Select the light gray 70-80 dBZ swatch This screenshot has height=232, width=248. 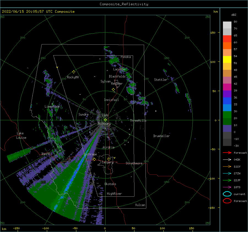coord(227,25)
